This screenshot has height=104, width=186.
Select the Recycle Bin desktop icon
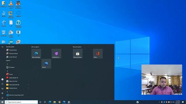(x=4, y=33)
